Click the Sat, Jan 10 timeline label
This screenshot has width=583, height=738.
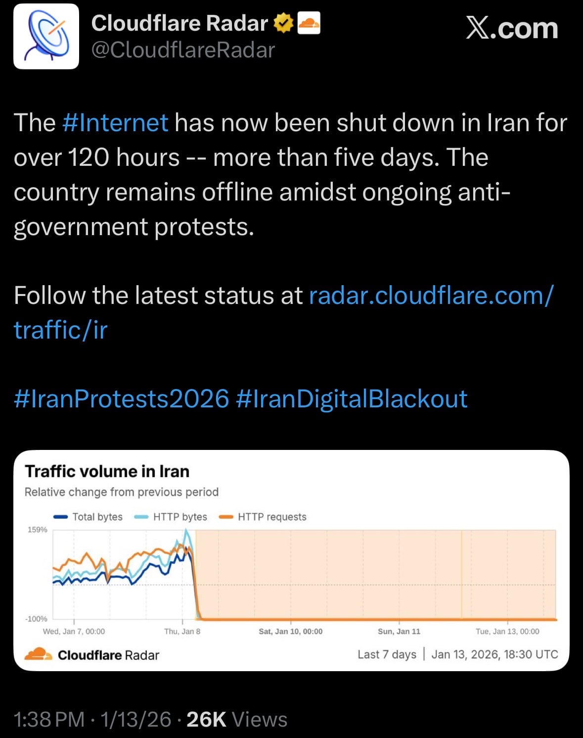click(x=291, y=632)
